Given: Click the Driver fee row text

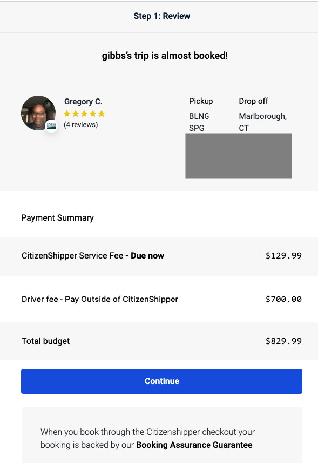Looking at the screenshot, I should (x=100, y=299).
